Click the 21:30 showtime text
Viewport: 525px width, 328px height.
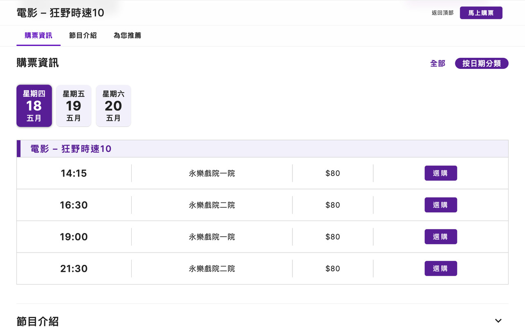coord(74,269)
